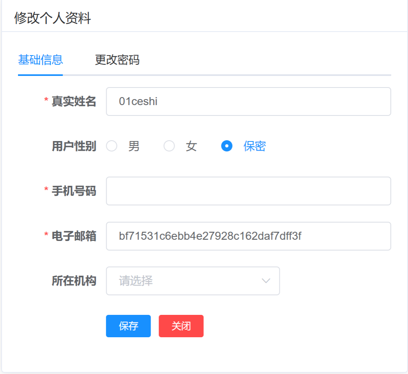Click the 手机号码 field label

tap(74, 191)
